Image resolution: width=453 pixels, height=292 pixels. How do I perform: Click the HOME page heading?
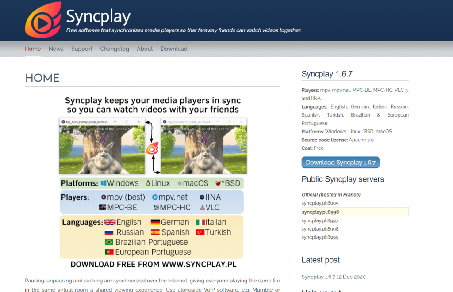42,78
